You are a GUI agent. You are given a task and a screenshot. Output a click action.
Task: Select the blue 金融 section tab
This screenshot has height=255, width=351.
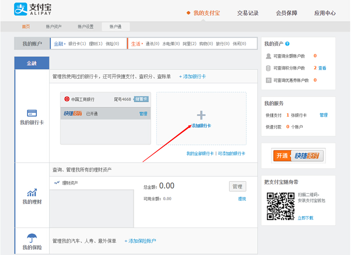click(32, 63)
